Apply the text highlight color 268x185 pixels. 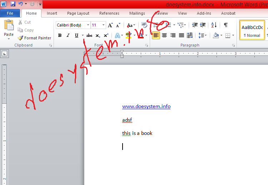pyautogui.click(x=129, y=35)
